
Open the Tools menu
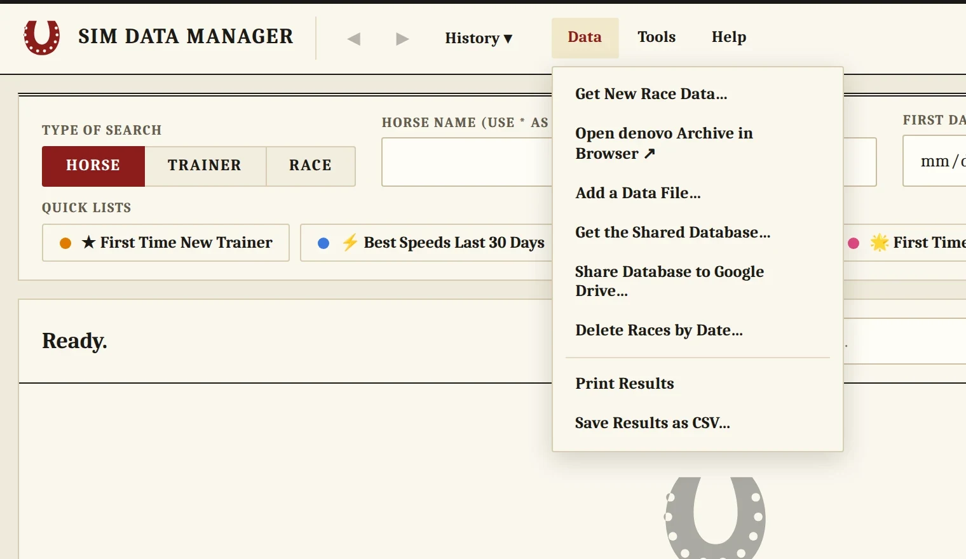[x=656, y=37]
